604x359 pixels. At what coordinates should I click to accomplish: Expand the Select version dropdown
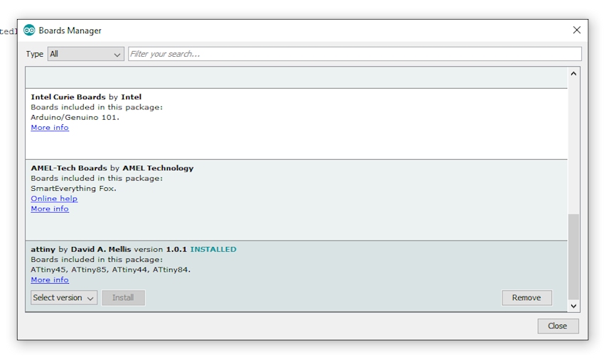64,298
